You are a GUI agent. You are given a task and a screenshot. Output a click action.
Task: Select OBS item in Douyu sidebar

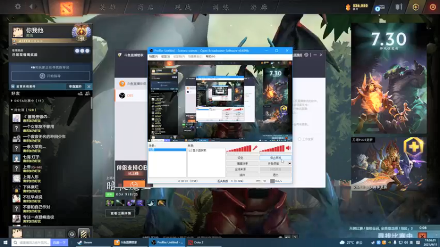coord(131,96)
